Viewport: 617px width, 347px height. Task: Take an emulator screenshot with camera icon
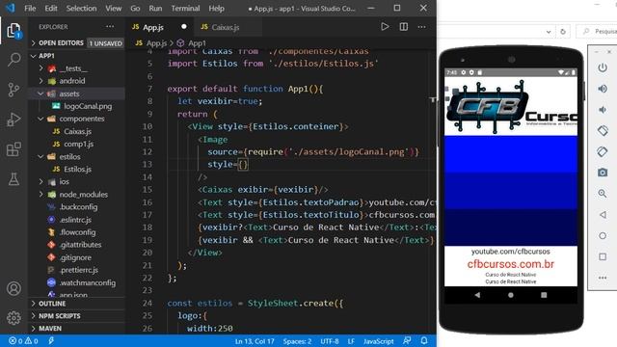(603, 173)
